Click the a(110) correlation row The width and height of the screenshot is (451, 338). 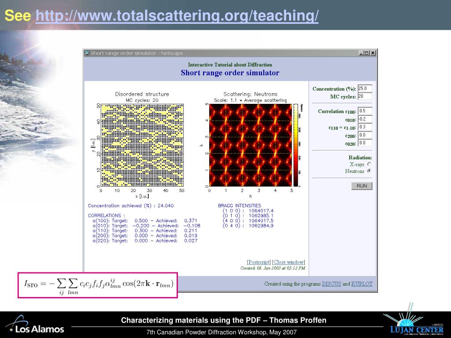145,231
